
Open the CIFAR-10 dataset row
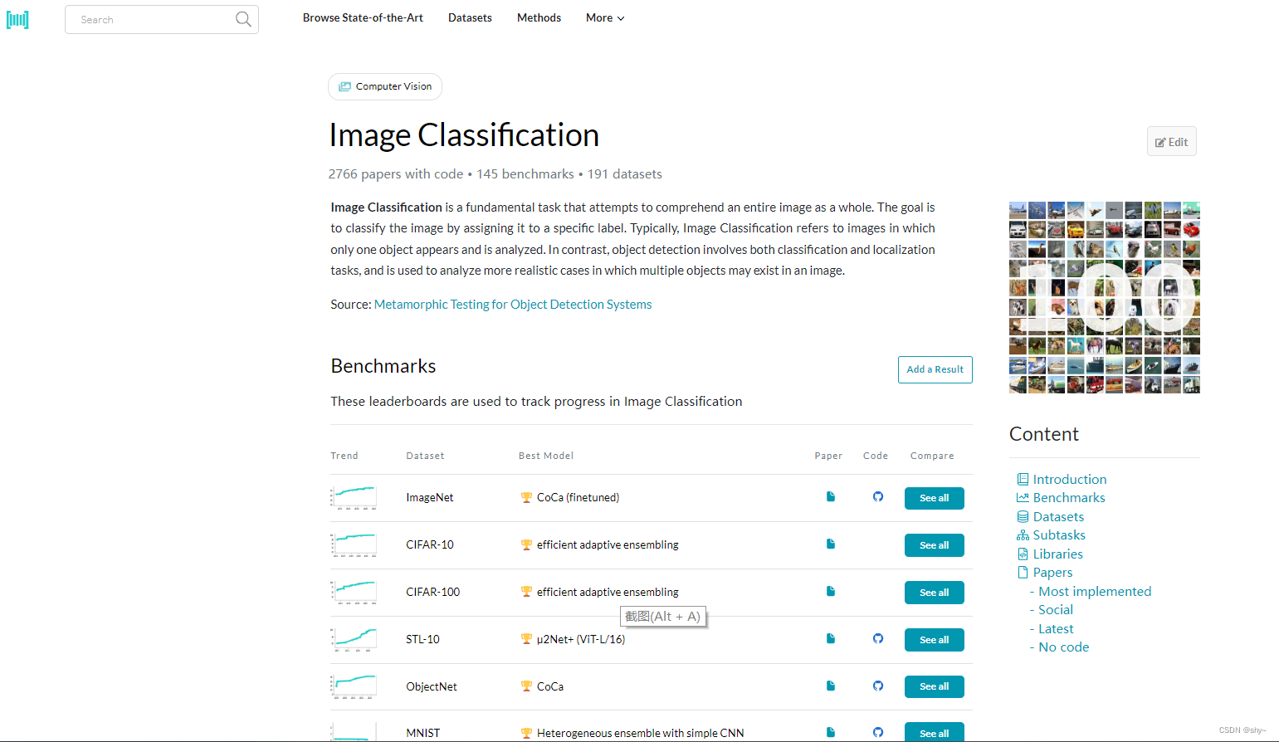[x=651, y=545]
